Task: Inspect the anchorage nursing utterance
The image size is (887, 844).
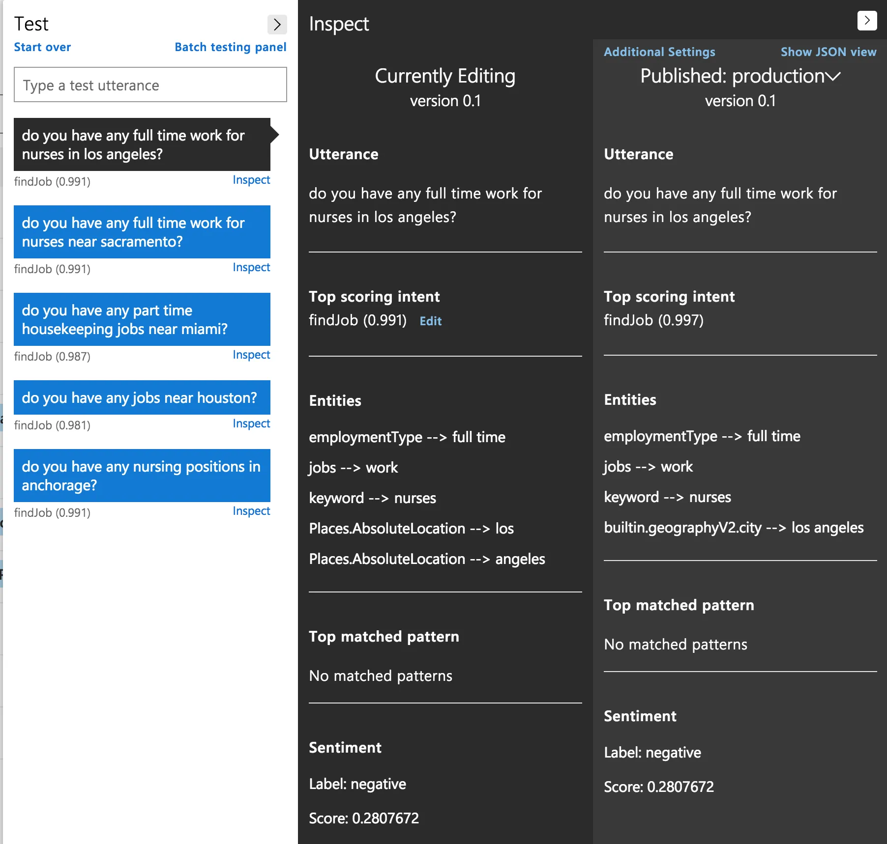Action: [x=251, y=511]
